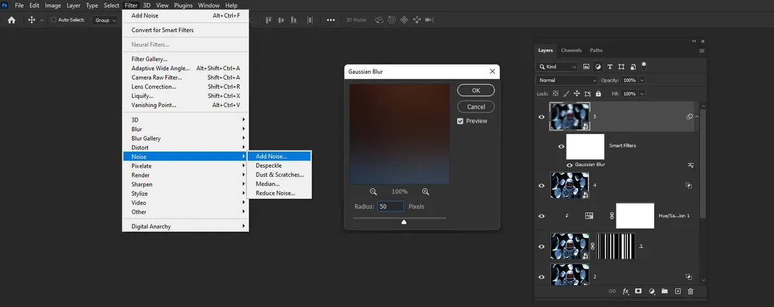Hide layer 3 with eye icon
The height and width of the screenshot is (307, 774).
pos(541,246)
